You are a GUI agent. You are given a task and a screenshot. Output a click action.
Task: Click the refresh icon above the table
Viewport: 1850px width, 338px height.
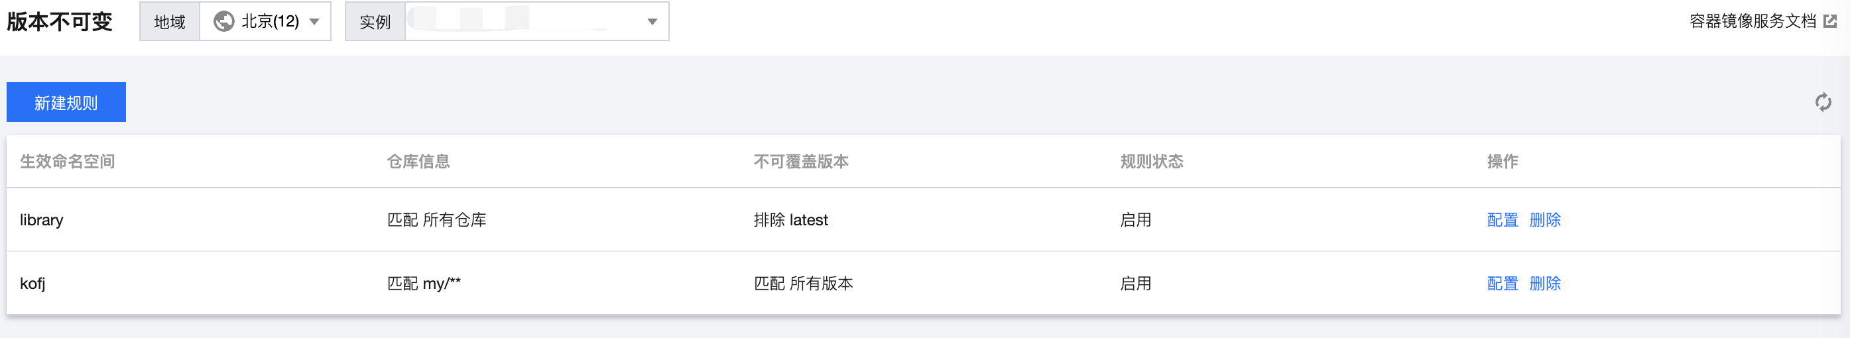coord(1823,102)
